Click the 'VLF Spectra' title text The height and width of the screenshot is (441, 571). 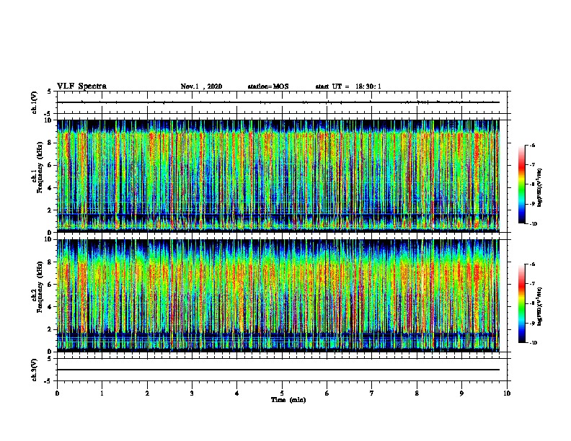pyautogui.click(x=81, y=86)
